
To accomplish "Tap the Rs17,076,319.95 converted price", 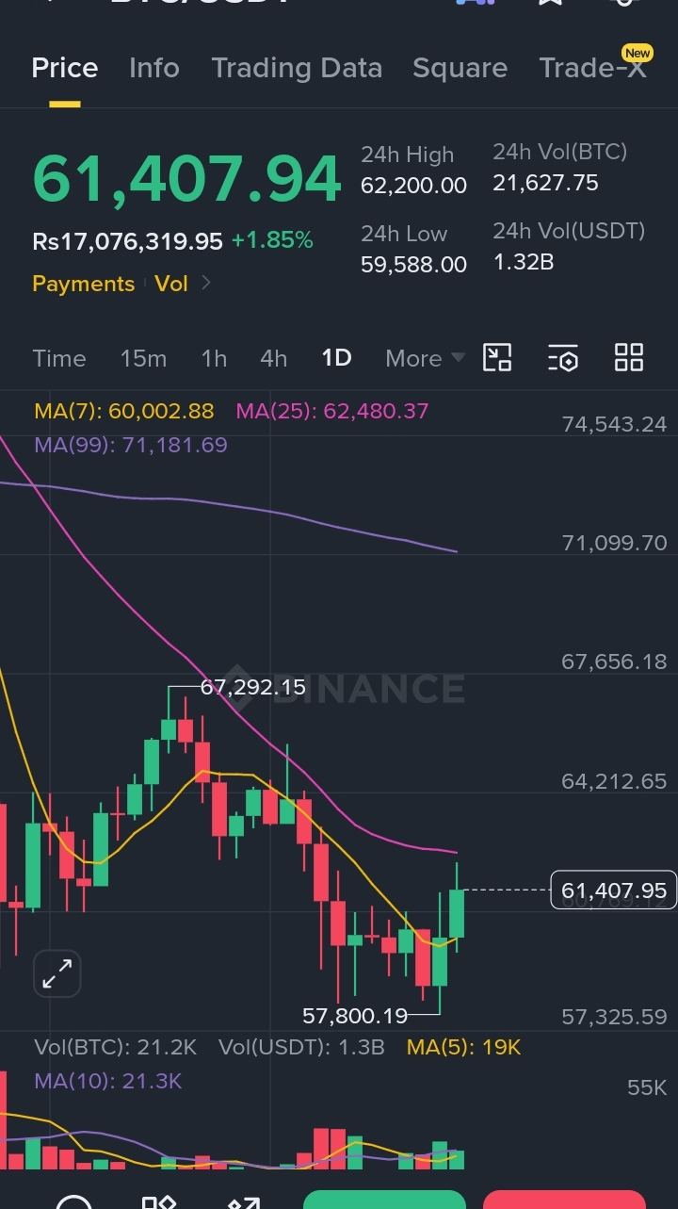I will pyautogui.click(x=127, y=242).
